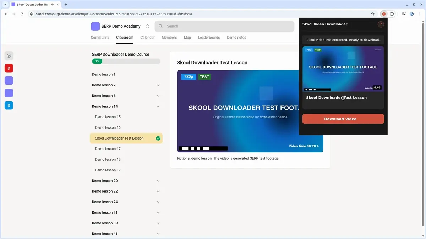Screen dimensions: 426x239
Task: Click the magnifier icon in search bar
Action: click(161, 26)
